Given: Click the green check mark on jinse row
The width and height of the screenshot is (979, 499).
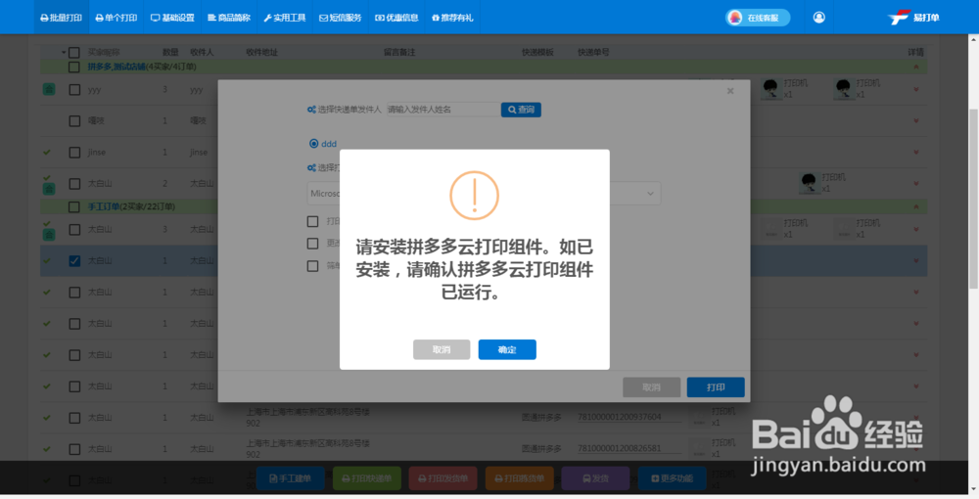Looking at the screenshot, I should click(47, 153).
